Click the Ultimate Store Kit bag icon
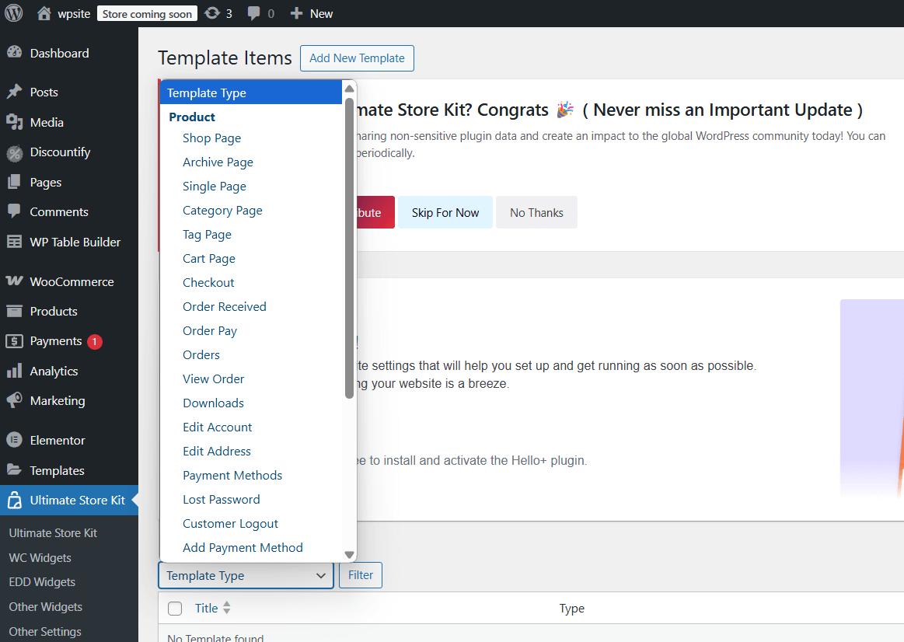The width and height of the screenshot is (904, 642). [x=15, y=501]
